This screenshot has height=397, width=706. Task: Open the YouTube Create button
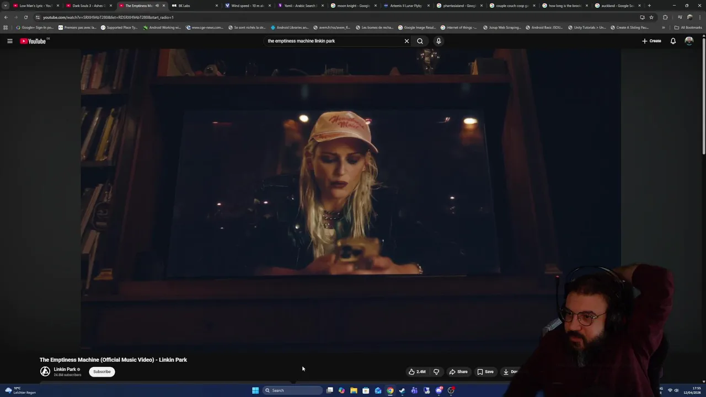[x=651, y=41]
